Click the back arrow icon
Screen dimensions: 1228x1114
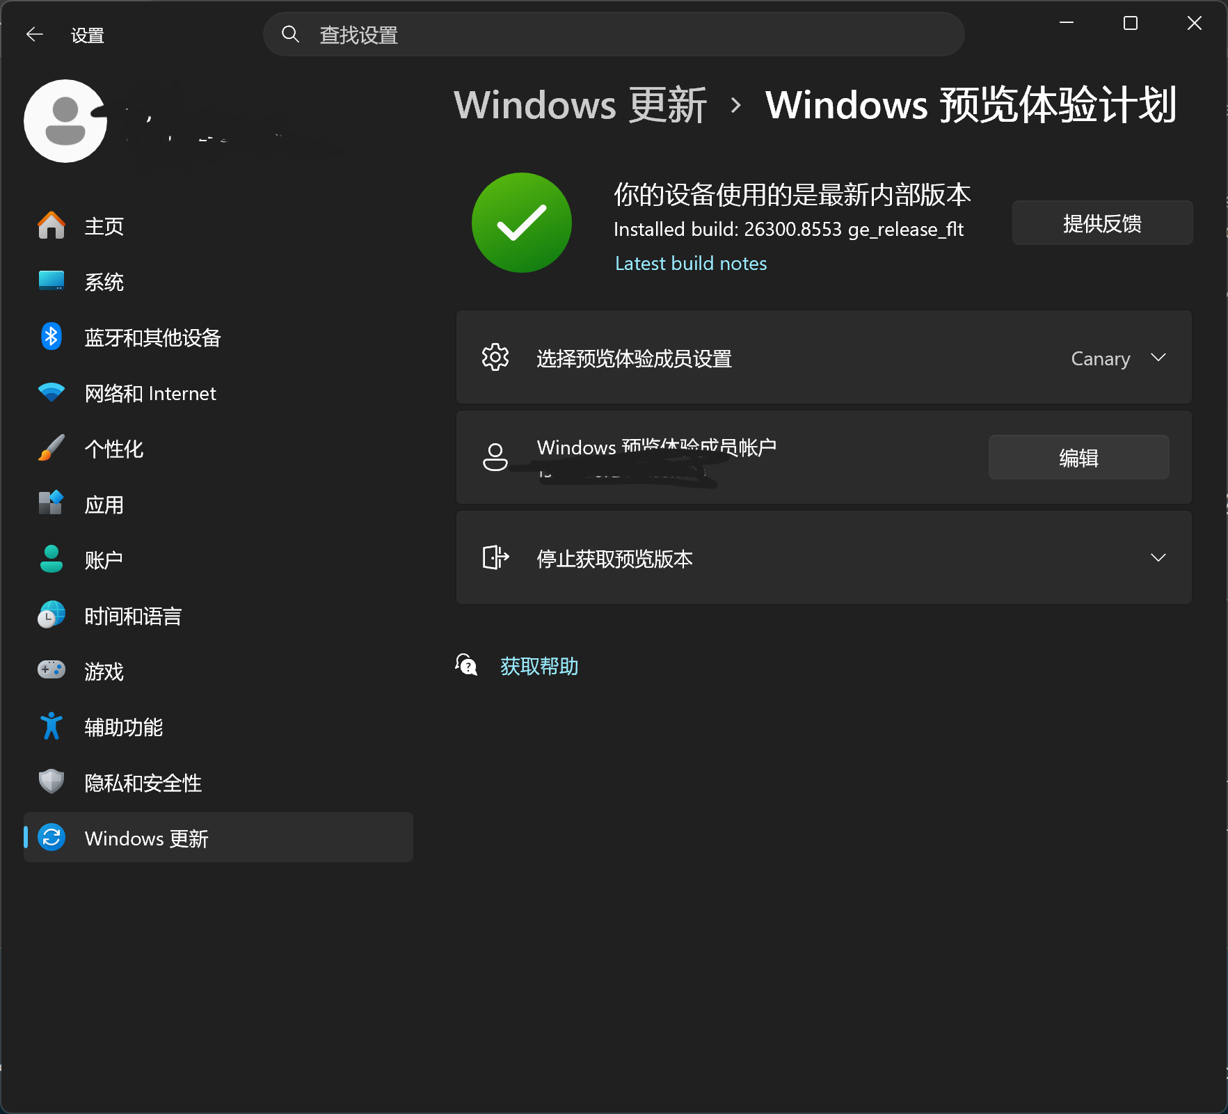click(x=34, y=34)
